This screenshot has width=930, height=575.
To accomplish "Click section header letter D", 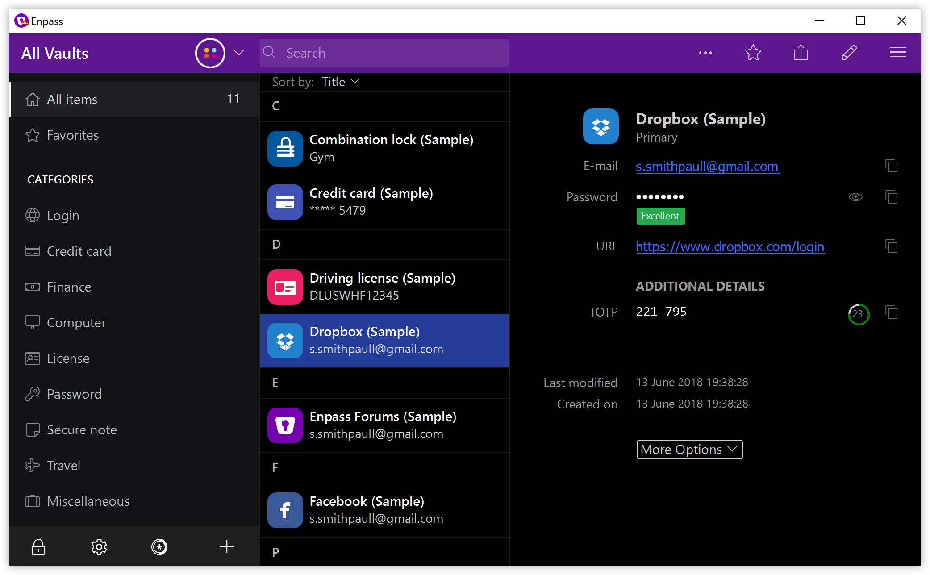I will click(x=276, y=245).
